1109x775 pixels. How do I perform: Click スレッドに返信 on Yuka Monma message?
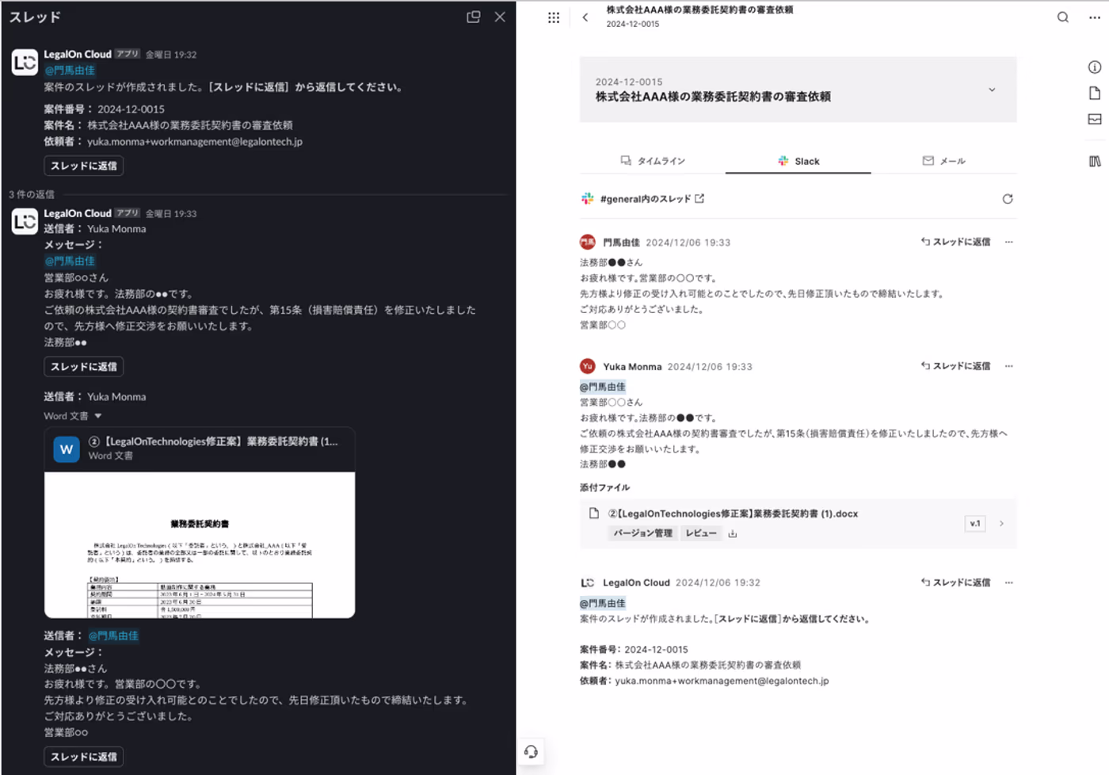pos(955,366)
